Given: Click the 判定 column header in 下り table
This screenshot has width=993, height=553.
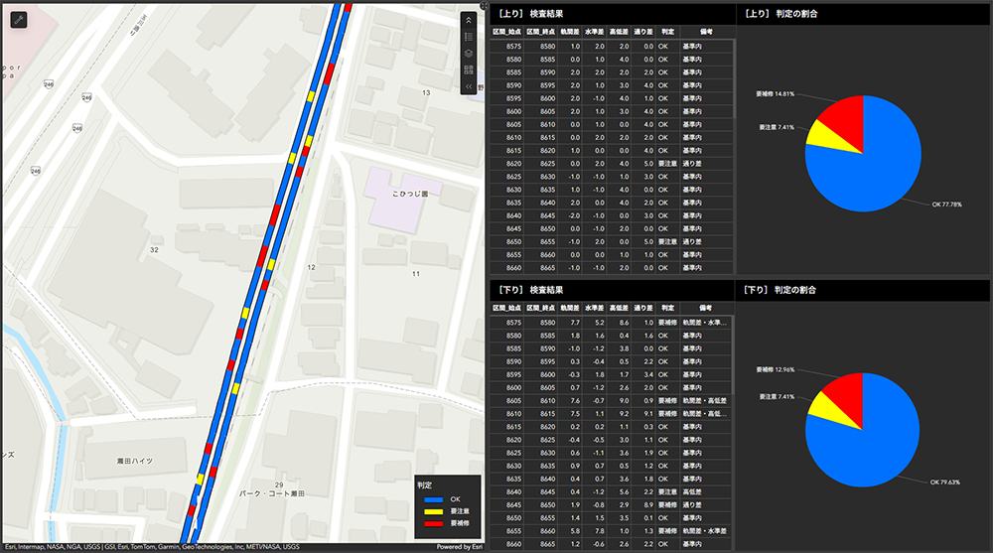Looking at the screenshot, I should click(666, 309).
